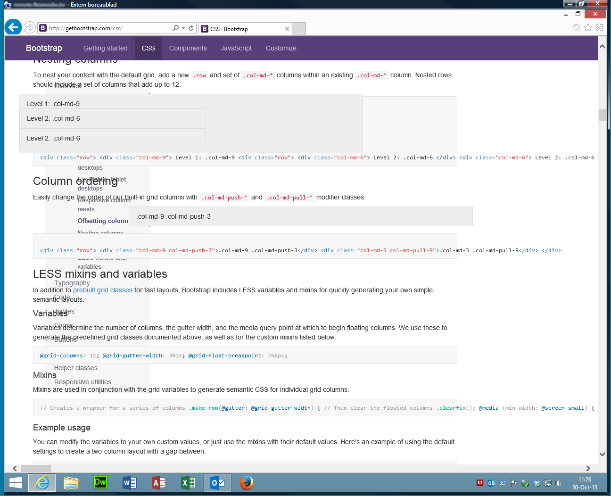This screenshot has height=496, width=611.
Task: Select the CSS nav item
Action: tap(149, 48)
